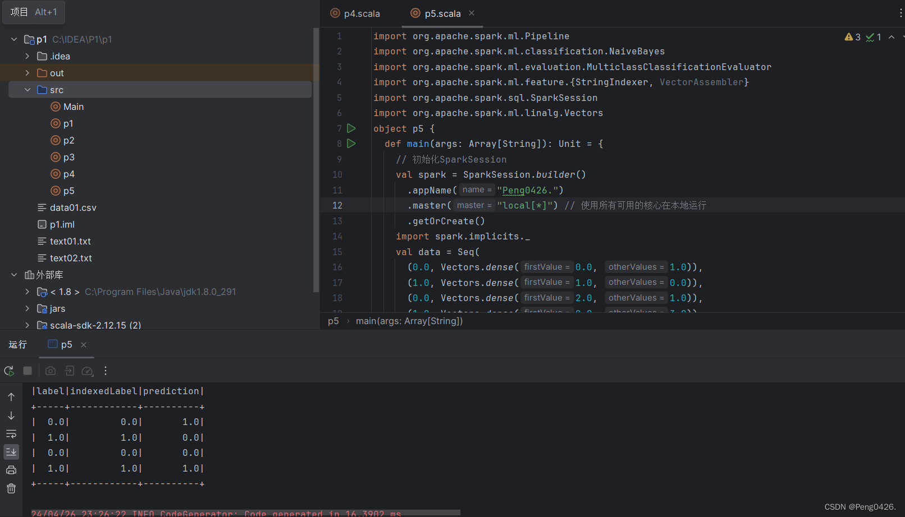Select the p5 run tab
905x517 pixels.
pyautogui.click(x=66, y=344)
